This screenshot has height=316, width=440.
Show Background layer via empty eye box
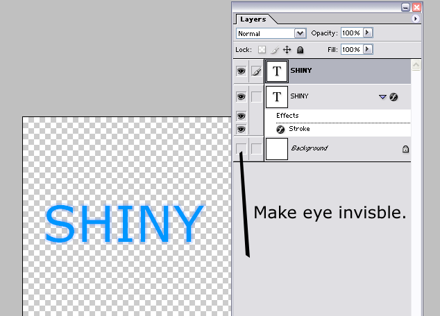click(x=242, y=149)
